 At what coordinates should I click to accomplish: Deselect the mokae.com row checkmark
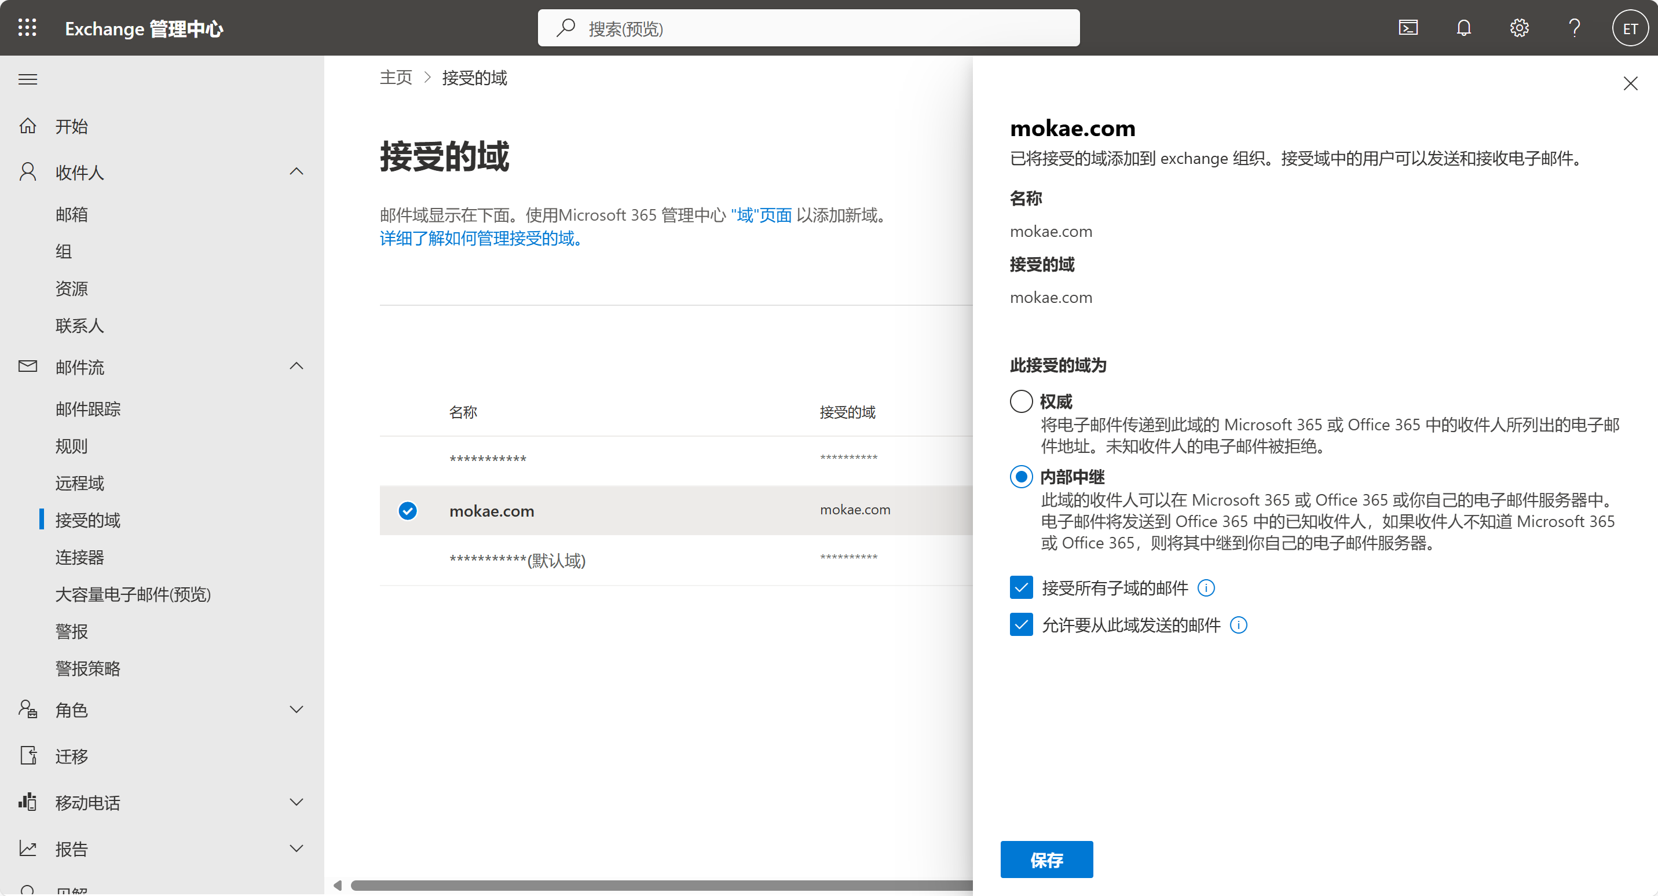(x=408, y=510)
